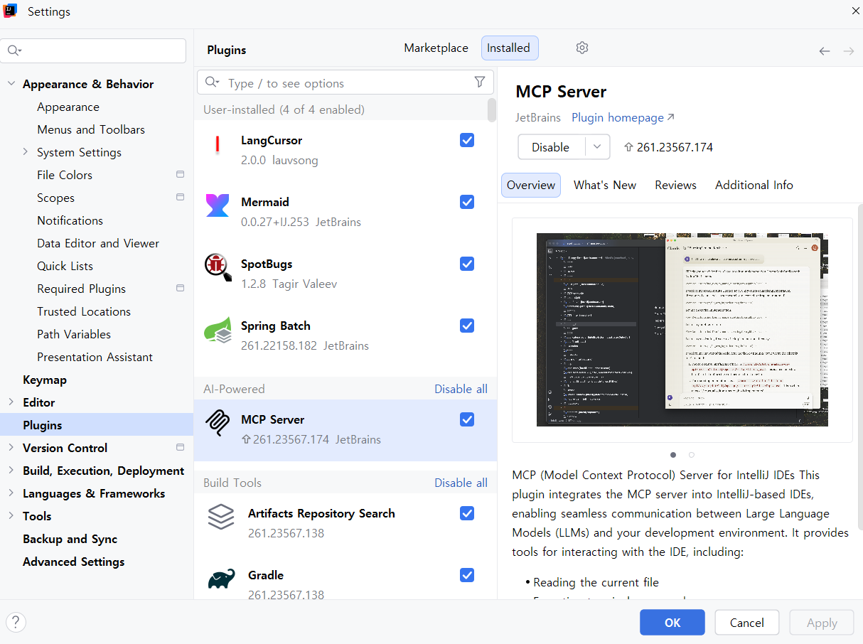The height and width of the screenshot is (644, 863).
Task: Open Advanced Settings page
Action: point(73,562)
